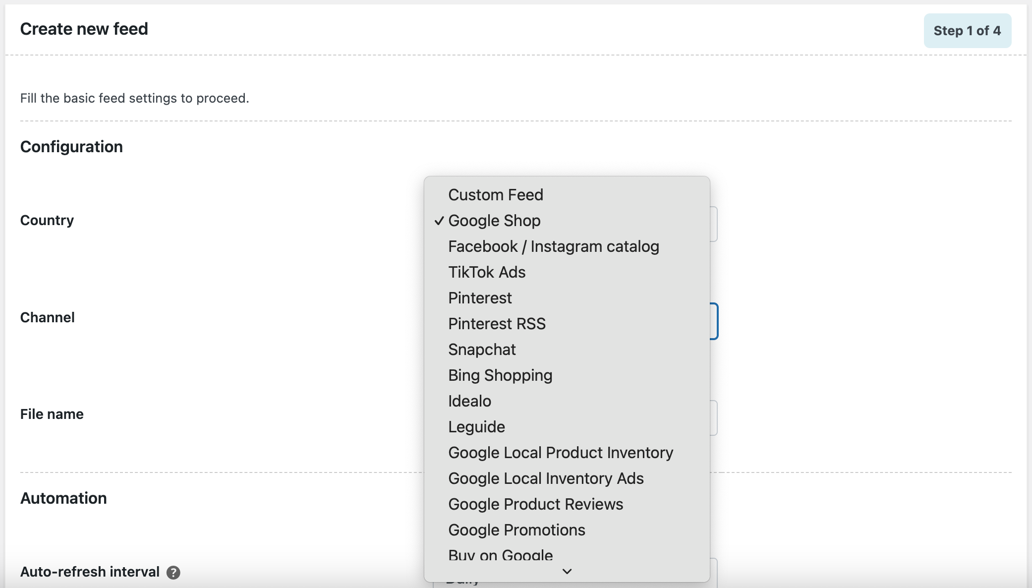Choose Google Product Reviews option

(567, 504)
